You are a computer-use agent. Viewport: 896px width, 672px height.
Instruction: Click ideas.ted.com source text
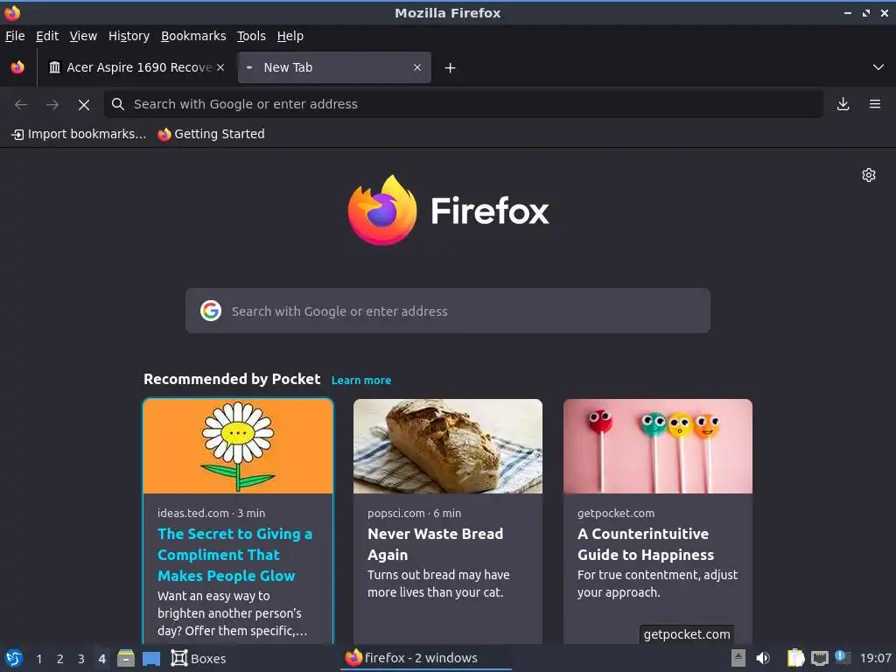tap(193, 513)
